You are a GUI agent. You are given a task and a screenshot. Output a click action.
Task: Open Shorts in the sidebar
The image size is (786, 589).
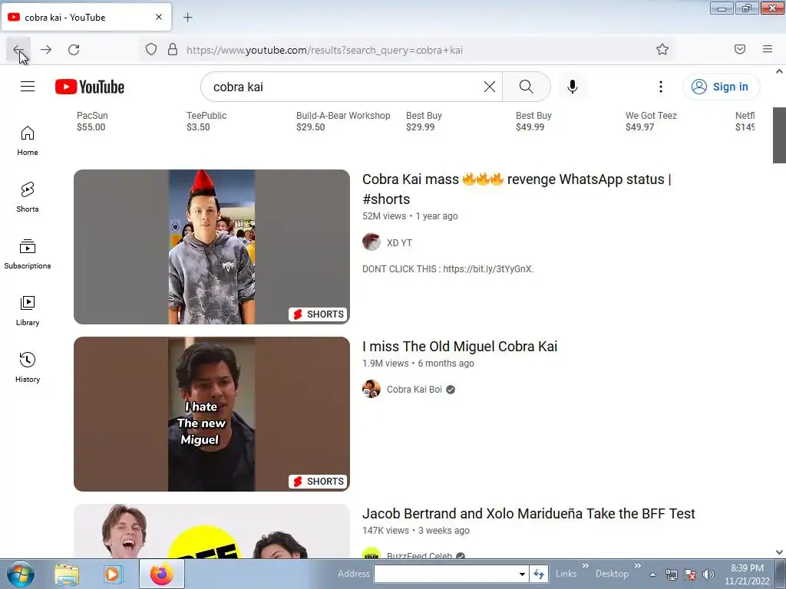(x=28, y=197)
